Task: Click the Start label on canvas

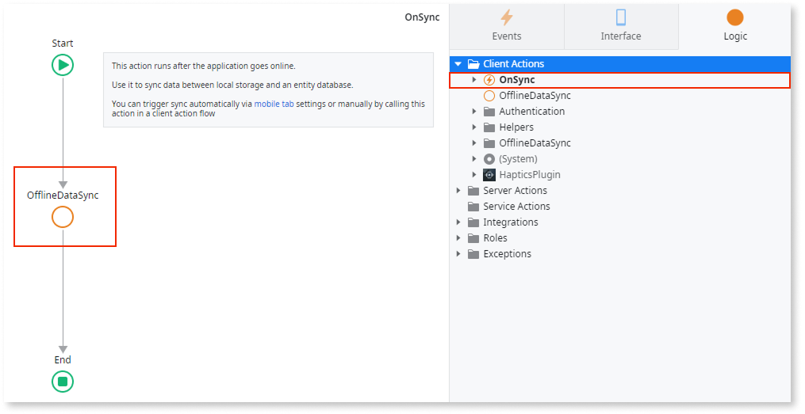Action: click(63, 44)
